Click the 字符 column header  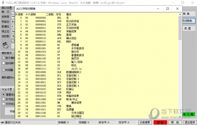58,14
